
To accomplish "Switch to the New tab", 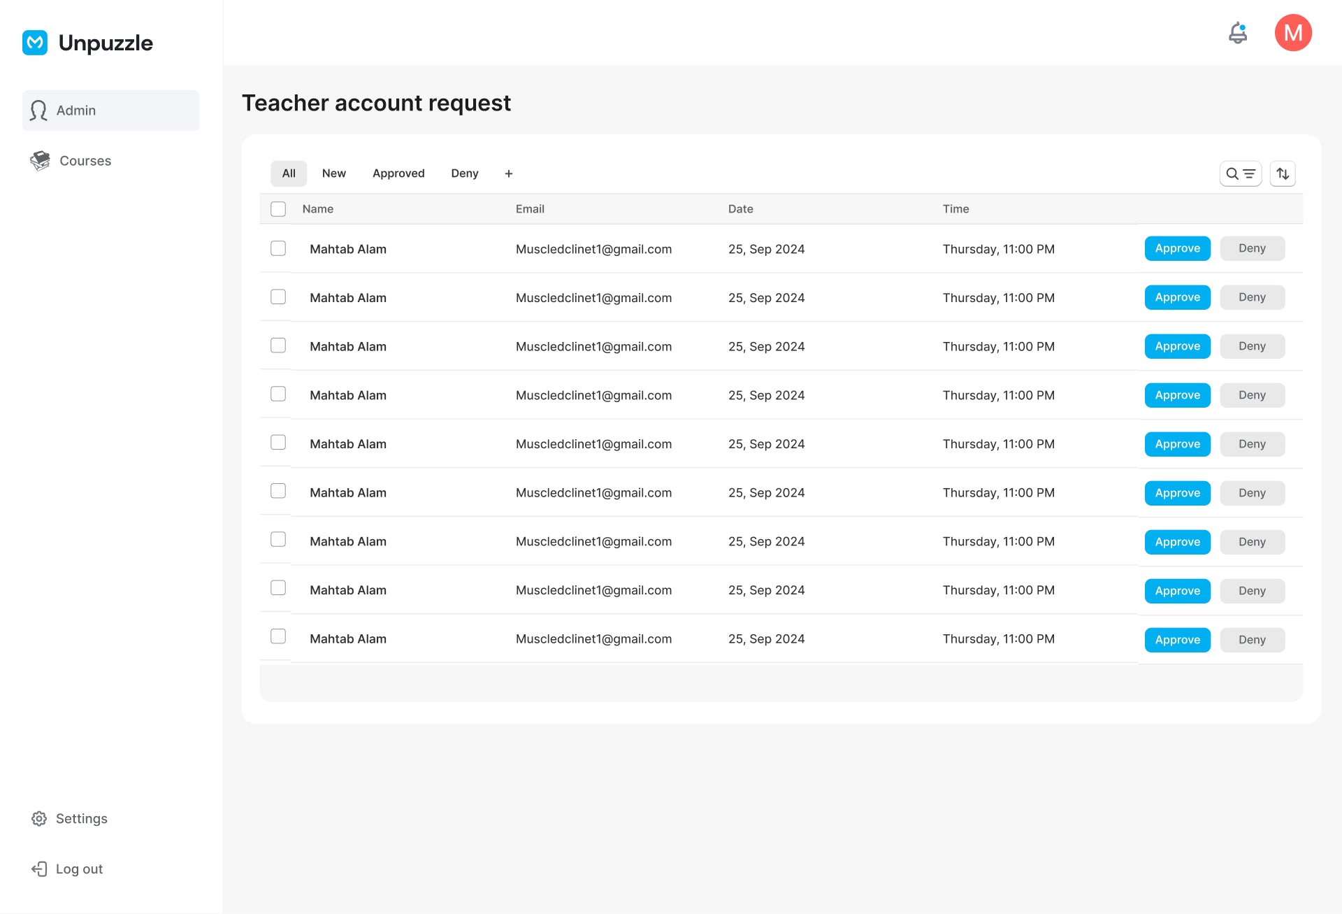I will coord(333,173).
